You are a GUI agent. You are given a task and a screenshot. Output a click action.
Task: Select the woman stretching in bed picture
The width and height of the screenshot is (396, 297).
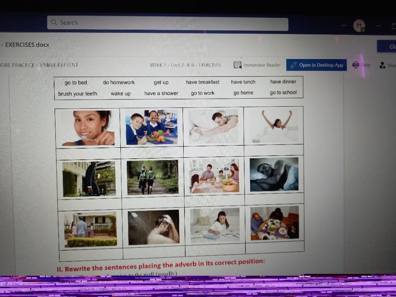pyautogui.click(x=275, y=126)
